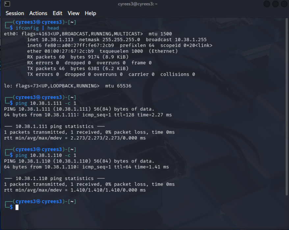The image size is (289, 230).
Task: Click the 'ping 10.38.1.110 -c 1' command
Action: pos(46,155)
